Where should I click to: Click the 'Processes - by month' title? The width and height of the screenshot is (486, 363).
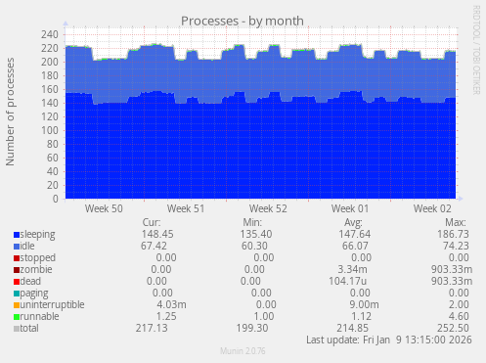coord(243,21)
